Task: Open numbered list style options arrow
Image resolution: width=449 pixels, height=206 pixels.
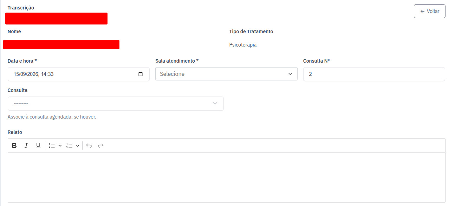Action: pyautogui.click(x=78, y=145)
